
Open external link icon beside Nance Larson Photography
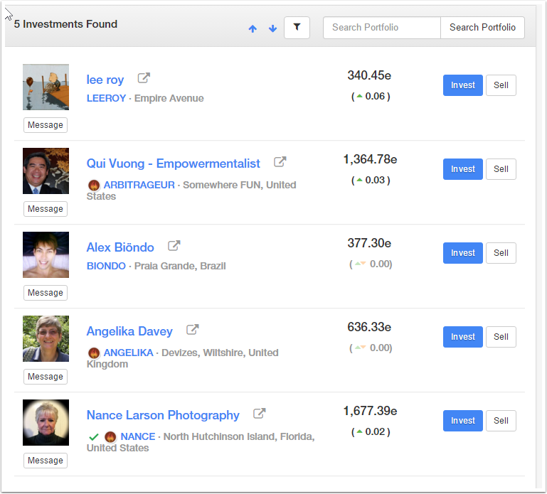(x=260, y=414)
